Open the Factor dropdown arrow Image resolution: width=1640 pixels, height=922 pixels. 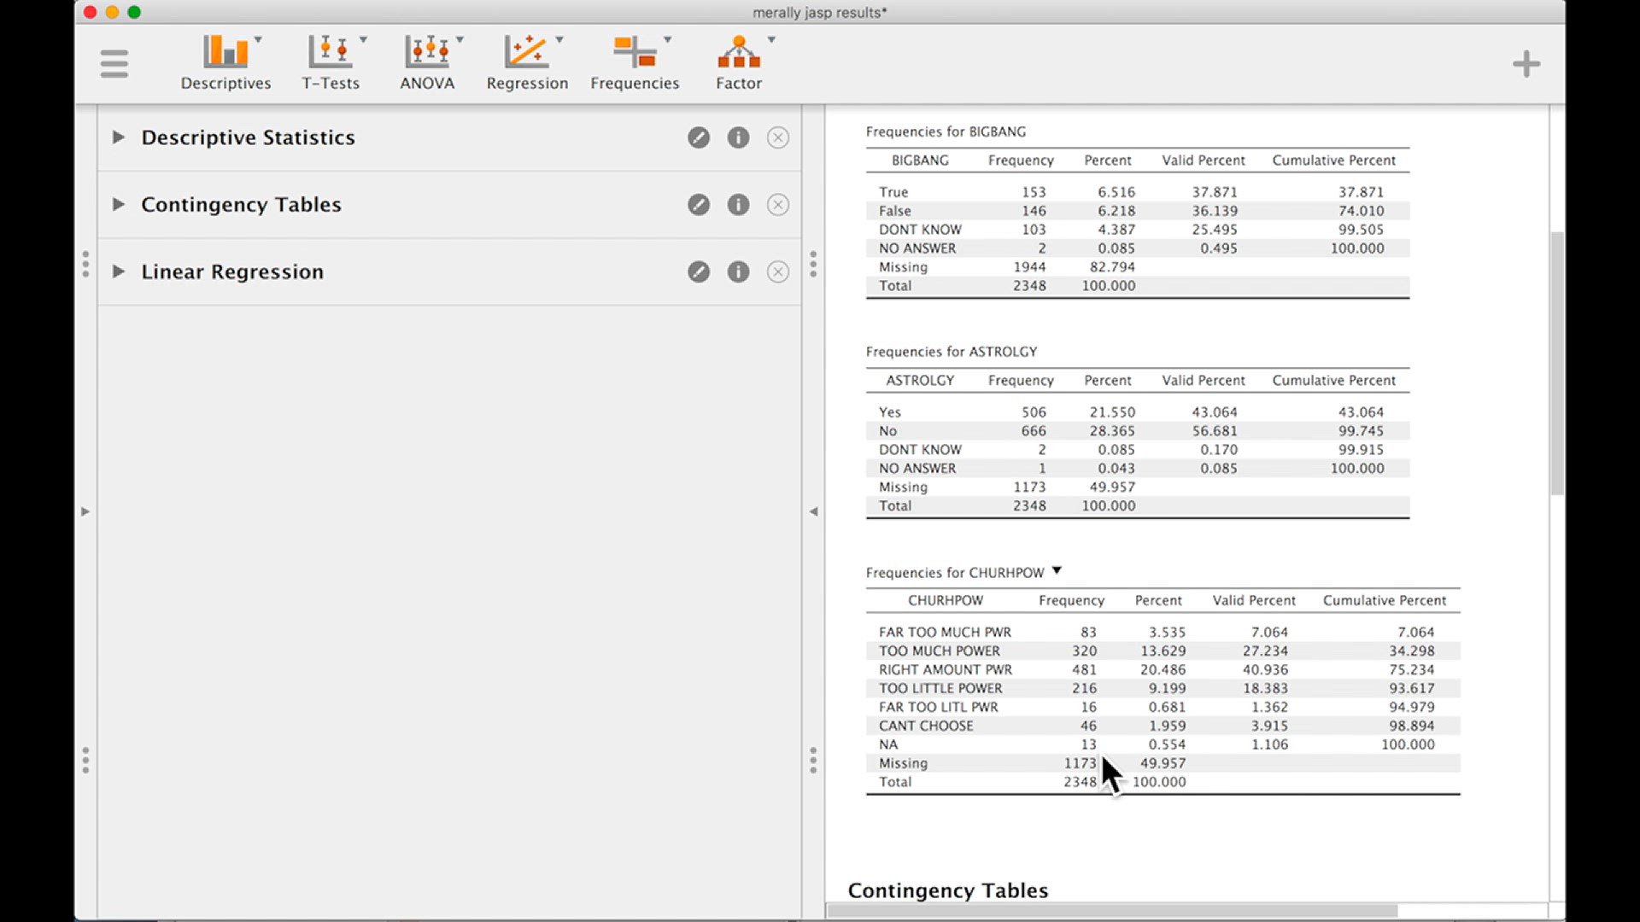(x=771, y=40)
